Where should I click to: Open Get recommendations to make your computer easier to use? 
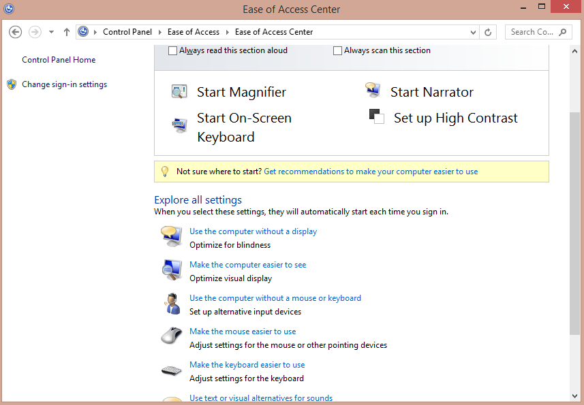(x=371, y=171)
